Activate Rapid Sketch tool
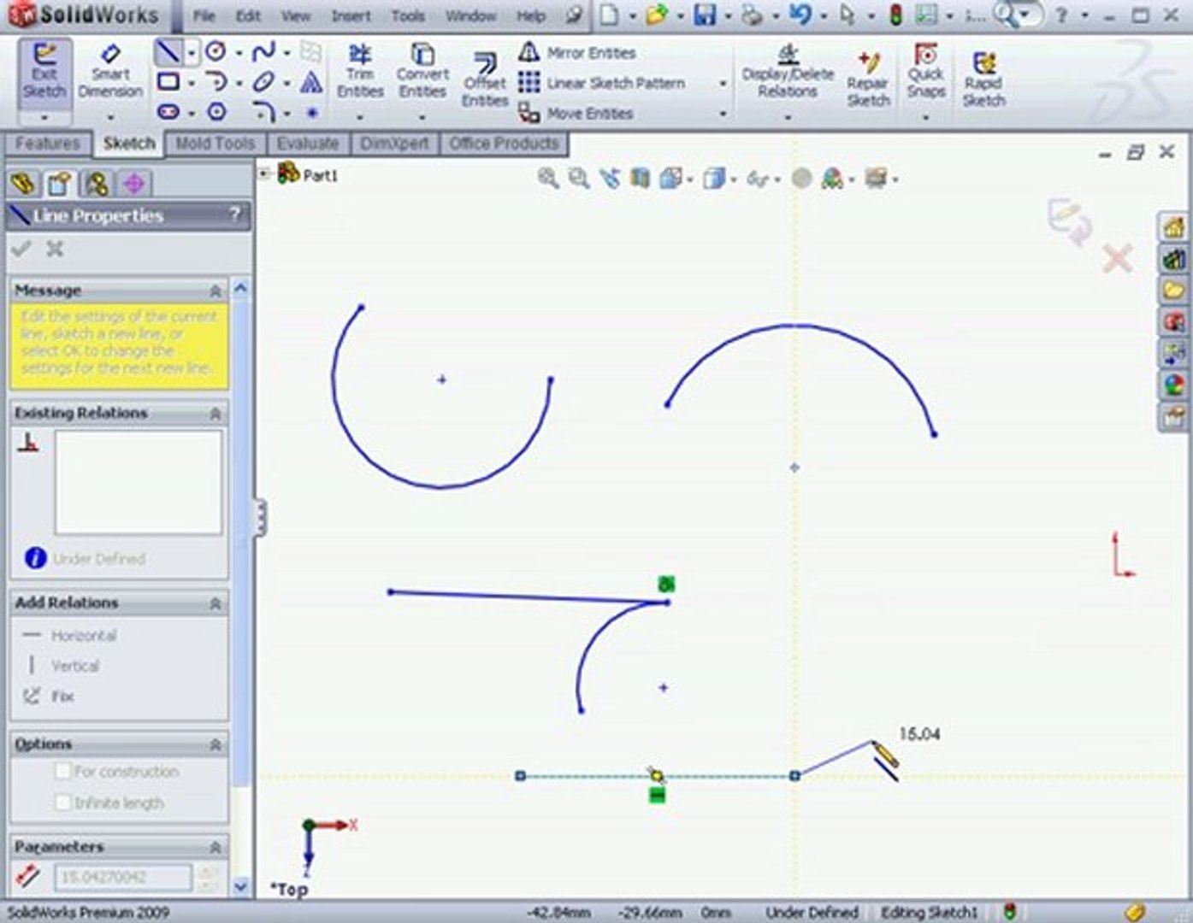The height and width of the screenshot is (923, 1193). click(x=983, y=80)
